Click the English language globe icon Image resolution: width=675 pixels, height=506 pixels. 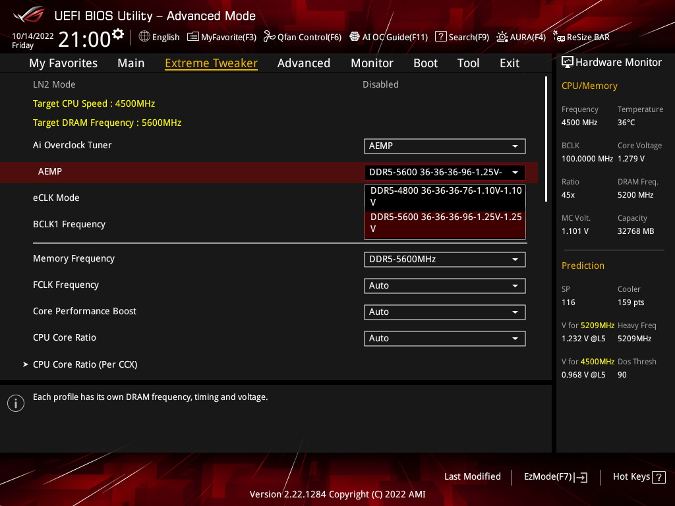tap(144, 36)
